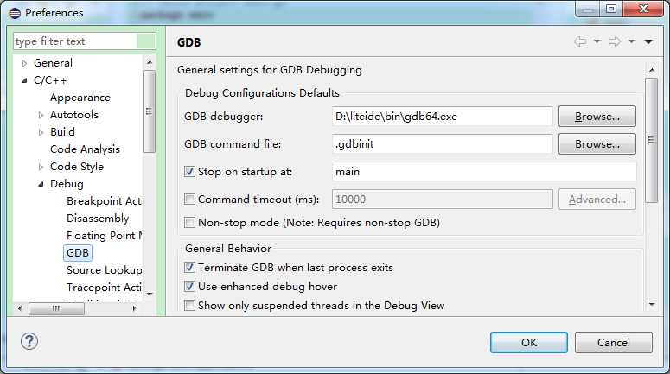670x374 pixels.
Task: Select the General tree item label
Action: (x=53, y=63)
